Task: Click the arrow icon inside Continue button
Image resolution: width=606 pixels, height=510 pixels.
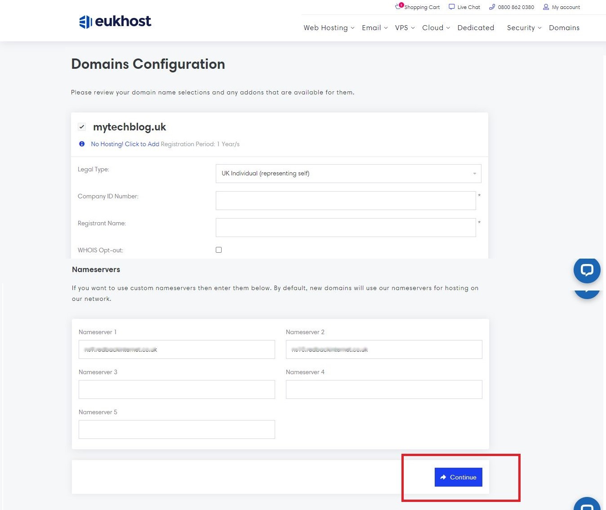Action: [444, 477]
